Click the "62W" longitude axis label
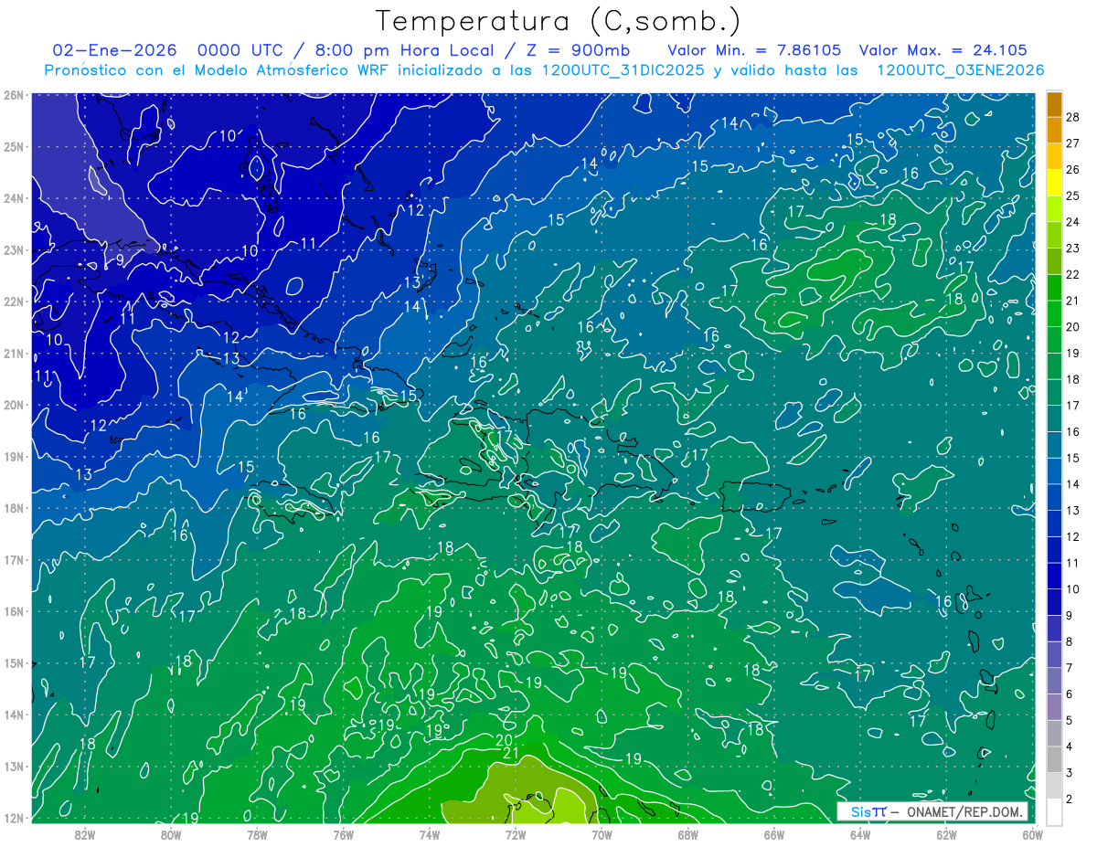 click(946, 833)
